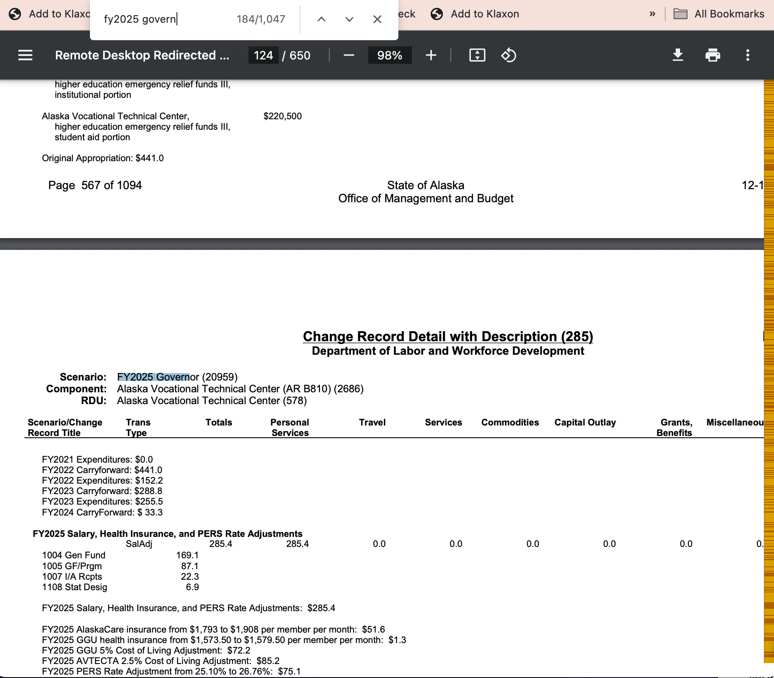
Task: Click the SalAdj transaction type
Action: pyautogui.click(x=139, y=544)
